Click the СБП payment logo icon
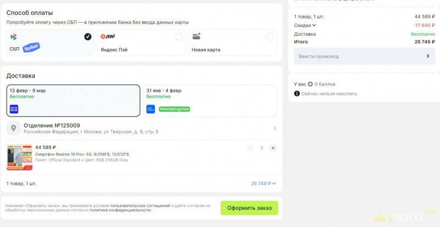440x227 pixels. 13,37
